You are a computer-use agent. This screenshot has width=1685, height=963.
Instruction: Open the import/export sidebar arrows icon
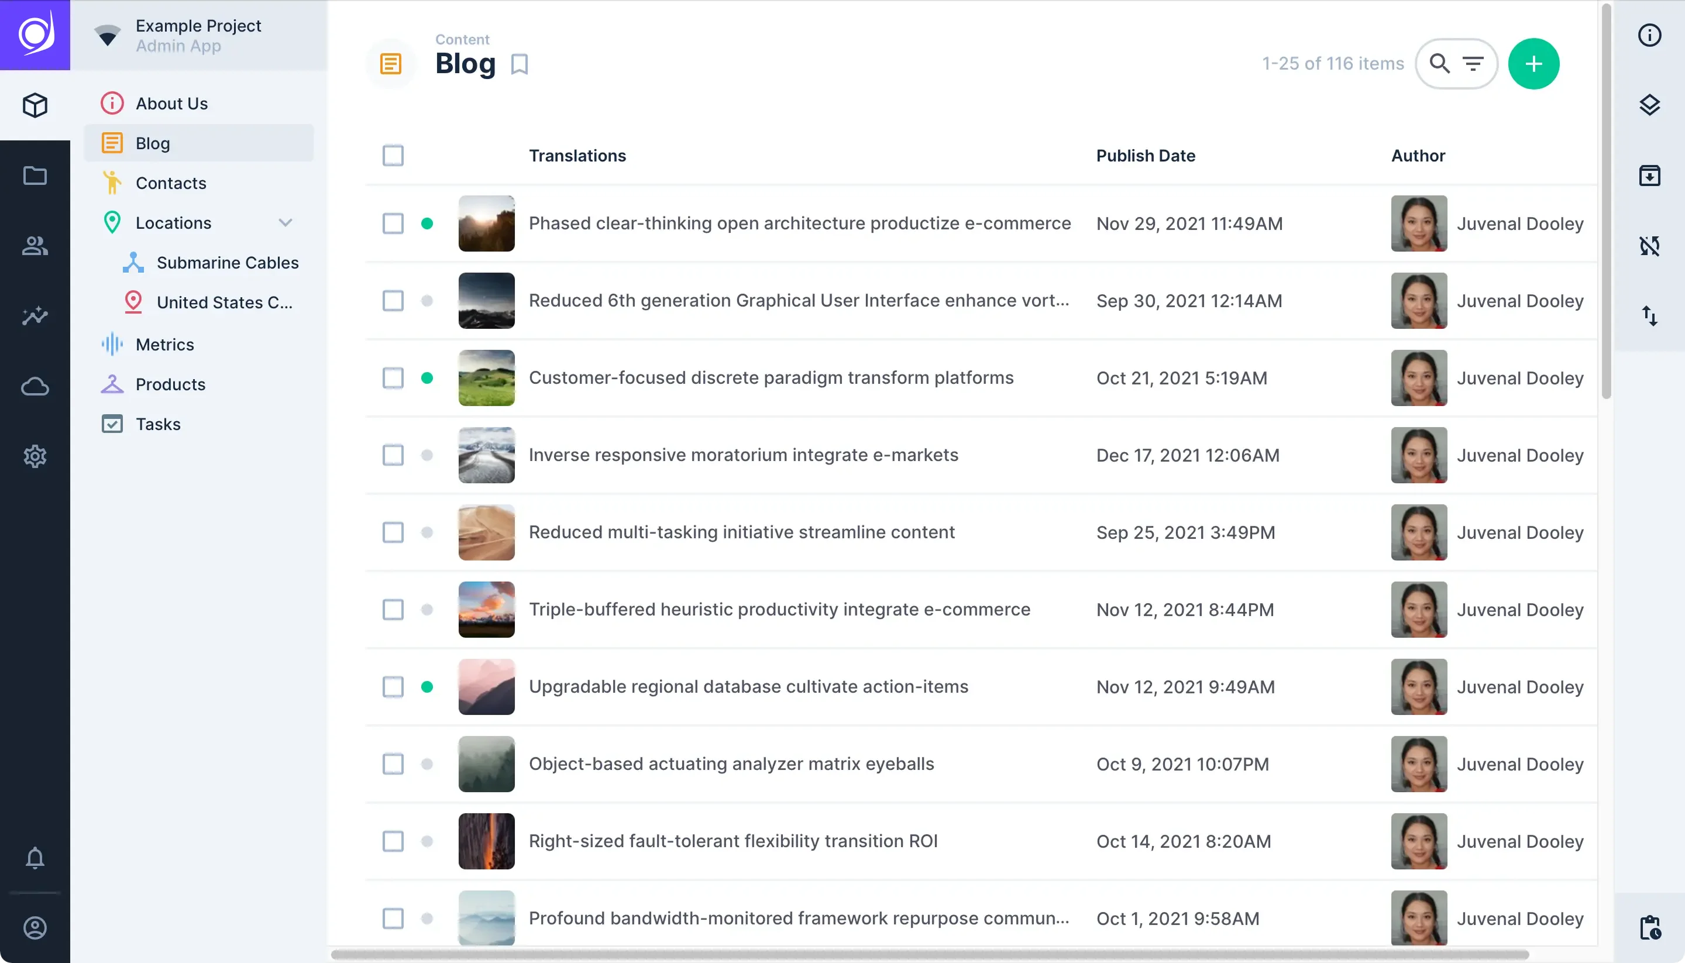click(1649, 316)
